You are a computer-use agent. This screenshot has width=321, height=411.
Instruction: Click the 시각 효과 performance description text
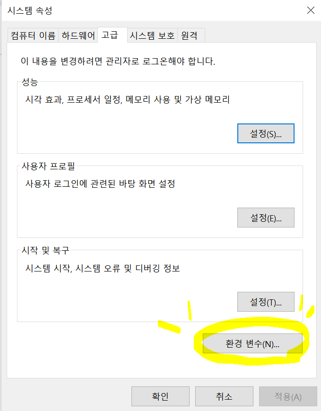(127, 99)
